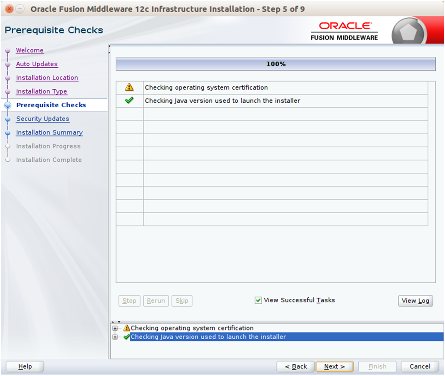445x376 pixels.
Task: Expand operating system certification tree node
Action: coord(115,328)
